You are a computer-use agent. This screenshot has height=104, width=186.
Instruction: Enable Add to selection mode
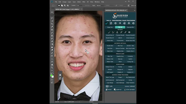point(62,6)
